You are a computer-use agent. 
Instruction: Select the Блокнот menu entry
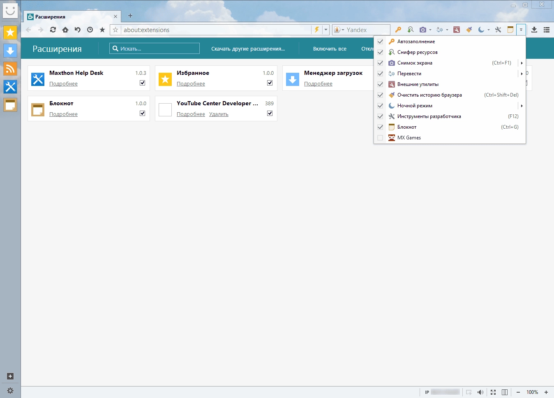click(x=450, y=127)
